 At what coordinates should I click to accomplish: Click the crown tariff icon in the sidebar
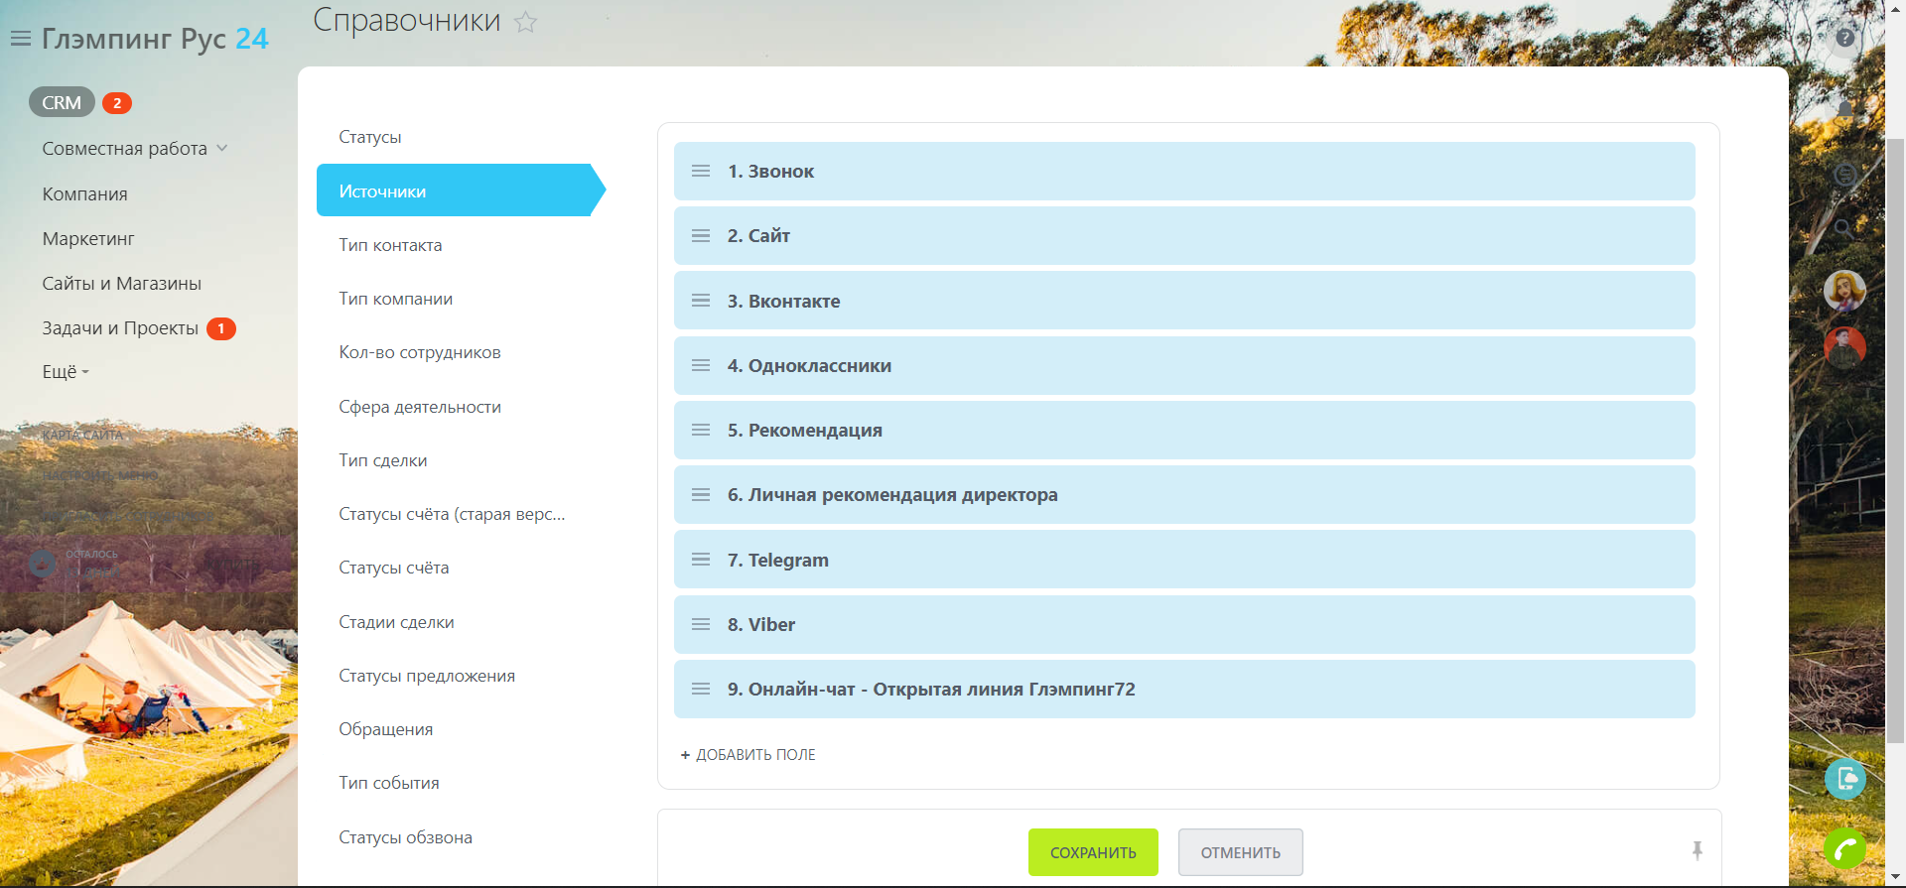(x=42, y=564)
